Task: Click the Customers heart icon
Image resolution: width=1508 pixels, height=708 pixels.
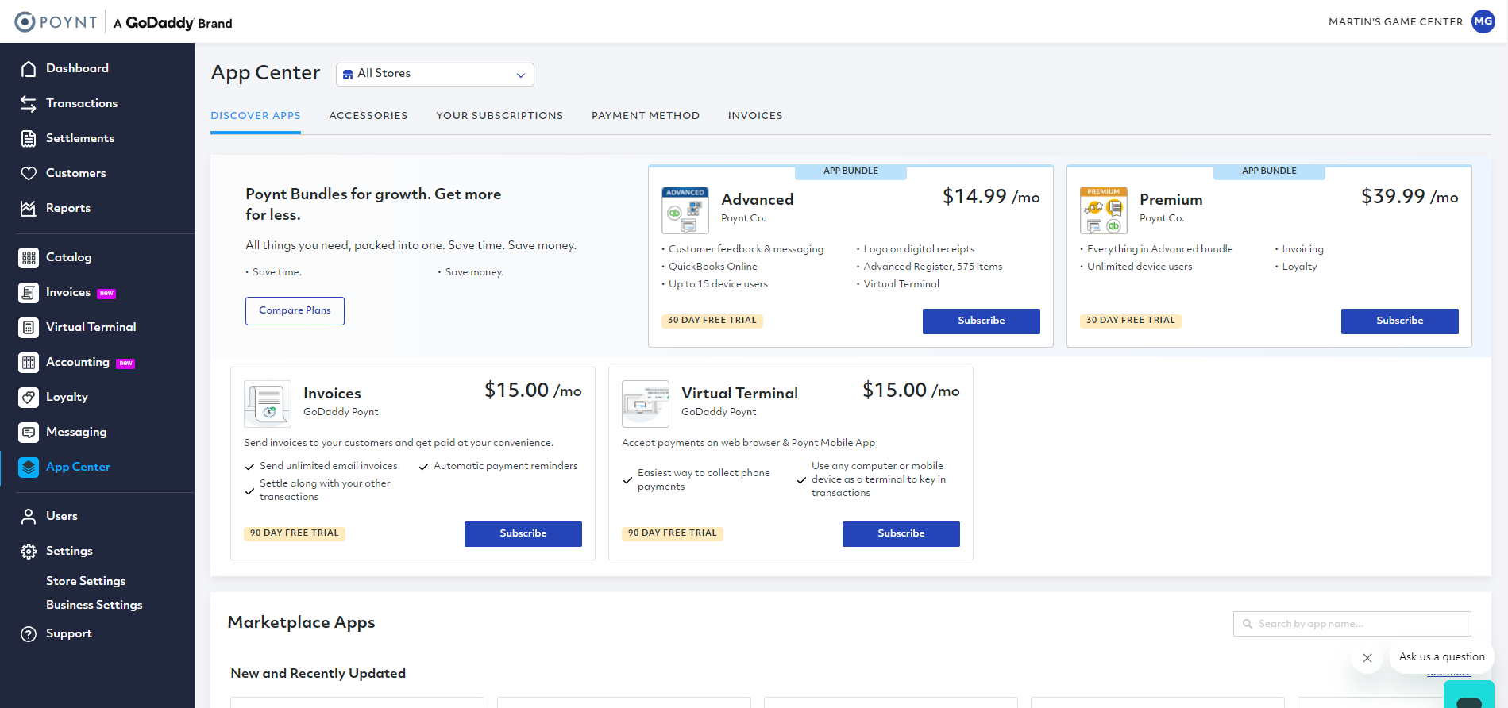Action: pyautogui.click(x=29, y=174)
